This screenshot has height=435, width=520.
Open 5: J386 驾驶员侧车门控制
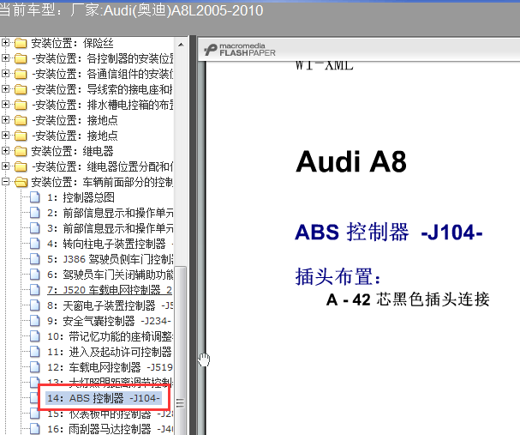point(111,259)
